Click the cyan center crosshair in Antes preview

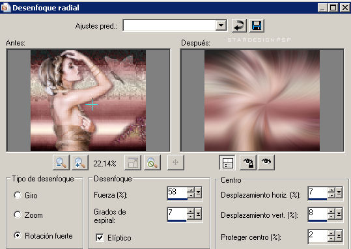(x=92, y=105)
